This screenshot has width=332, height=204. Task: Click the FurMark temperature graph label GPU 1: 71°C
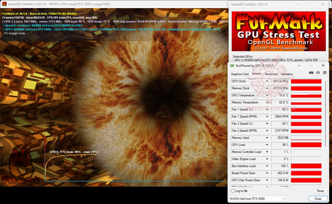pyautogui.click(x=74, y=152)
